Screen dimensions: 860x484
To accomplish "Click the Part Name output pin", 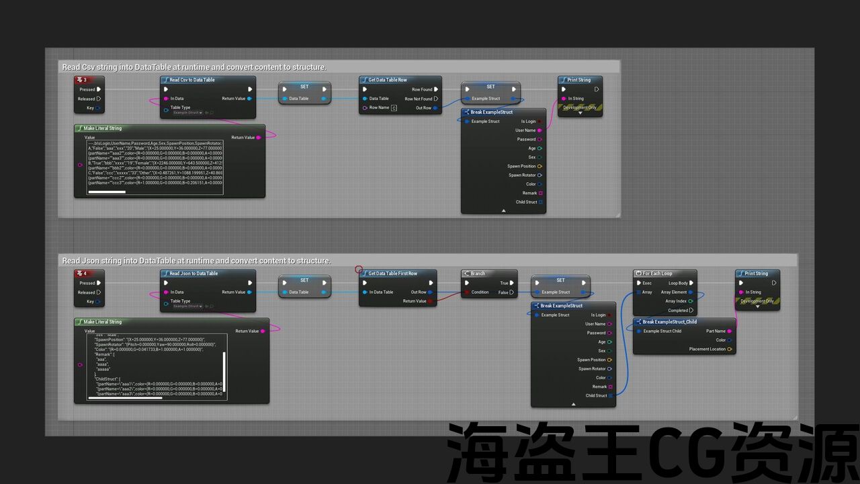I will tap(730, 331).
